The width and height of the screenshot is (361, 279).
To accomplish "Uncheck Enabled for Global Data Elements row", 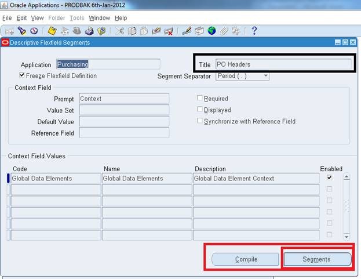I will (330, 177).
